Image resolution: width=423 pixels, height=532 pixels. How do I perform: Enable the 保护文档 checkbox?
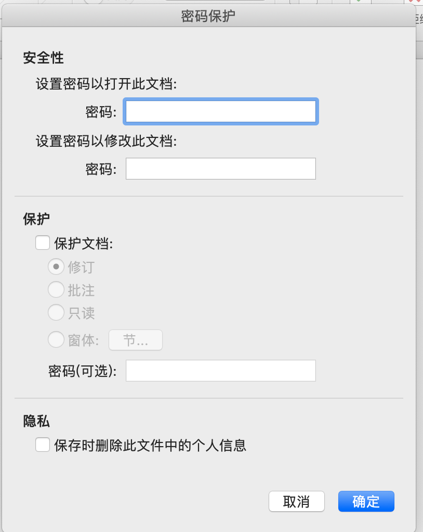(x=43, y=243)
